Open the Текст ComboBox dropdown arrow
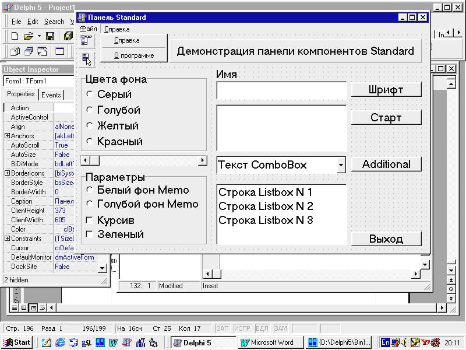This screenshot has height=350, width=466. [x=341, y=165]
